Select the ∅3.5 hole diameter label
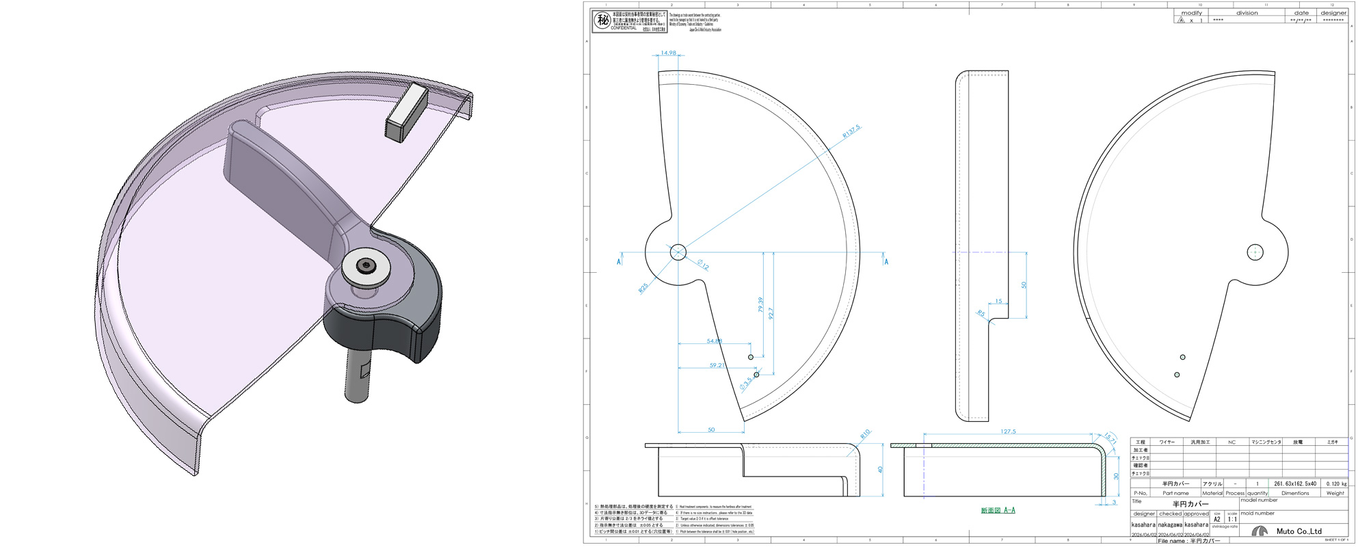 (746, 384)
